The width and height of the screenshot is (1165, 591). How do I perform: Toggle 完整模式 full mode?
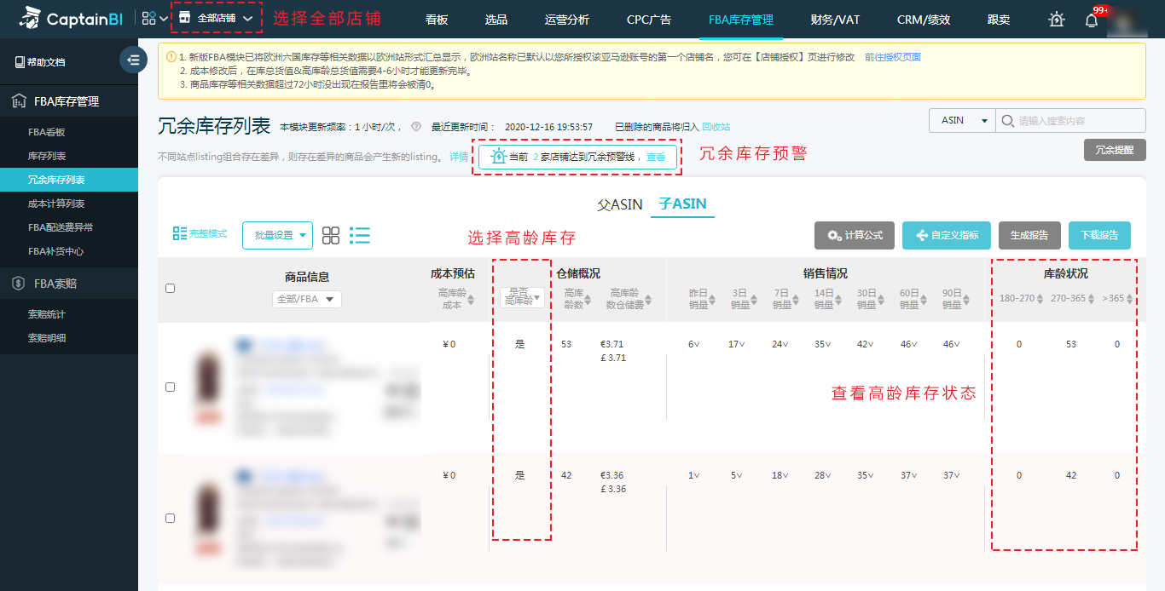pyautogui.click(x=200, y=233)
